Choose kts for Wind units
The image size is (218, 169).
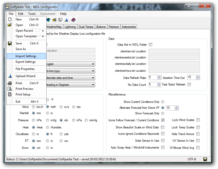point(74,107)
